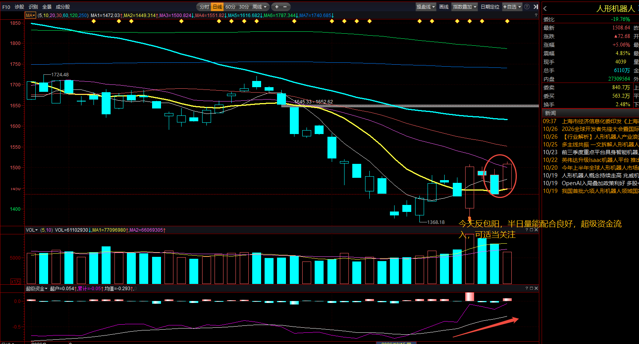Open the 09:37 上海市经济信息化委 news item
This screenshot has height=344, width=639.
coord(591,121)
